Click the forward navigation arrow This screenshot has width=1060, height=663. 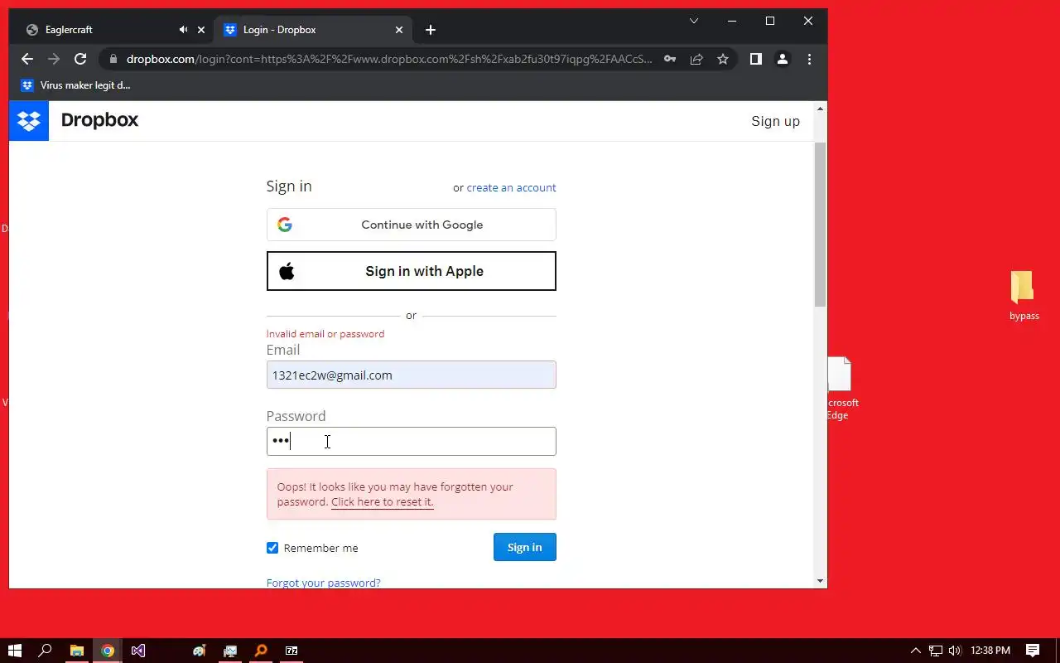click(x=54, y=59)
